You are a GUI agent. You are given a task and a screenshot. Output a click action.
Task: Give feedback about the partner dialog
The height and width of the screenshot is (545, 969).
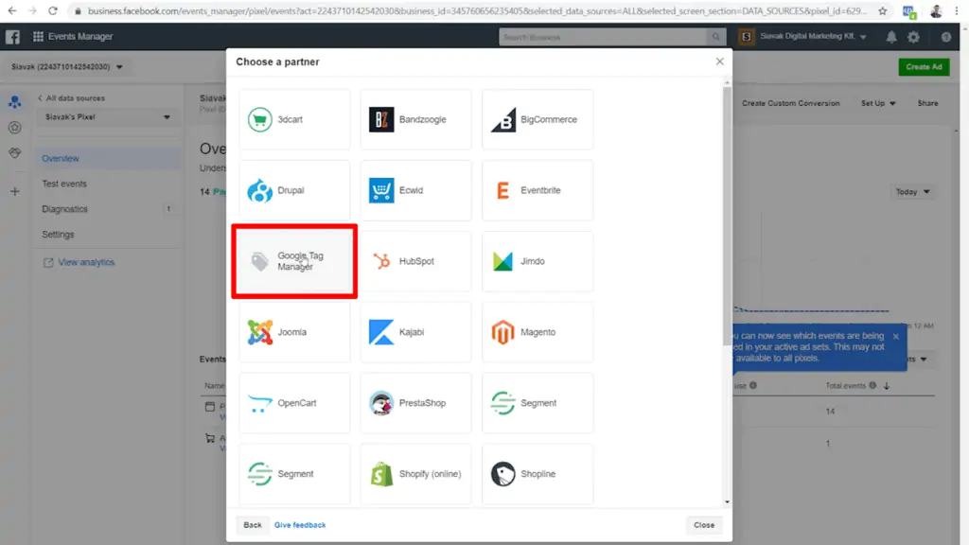(x=300, y=524)
